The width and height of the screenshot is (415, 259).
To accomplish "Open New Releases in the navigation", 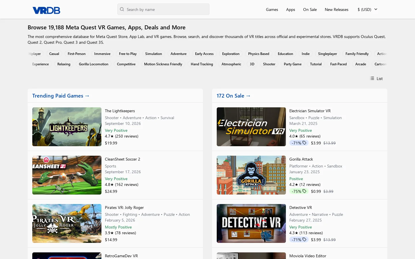I will pyautogui.click(x=337, y=9).
